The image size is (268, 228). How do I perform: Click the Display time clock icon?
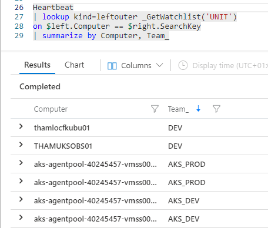tap(183, 65)
